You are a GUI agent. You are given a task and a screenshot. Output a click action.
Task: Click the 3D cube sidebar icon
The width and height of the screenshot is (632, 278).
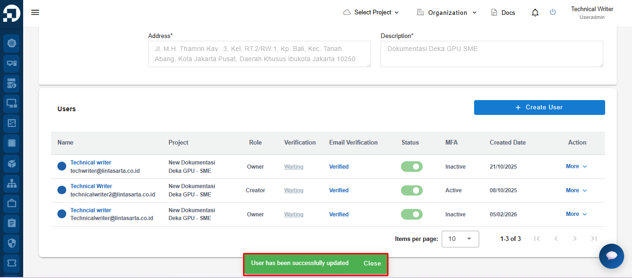(x=12, y=164)
